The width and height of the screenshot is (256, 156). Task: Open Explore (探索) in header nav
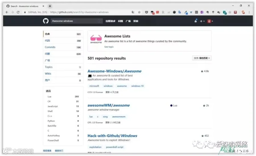tap(136, 21)
